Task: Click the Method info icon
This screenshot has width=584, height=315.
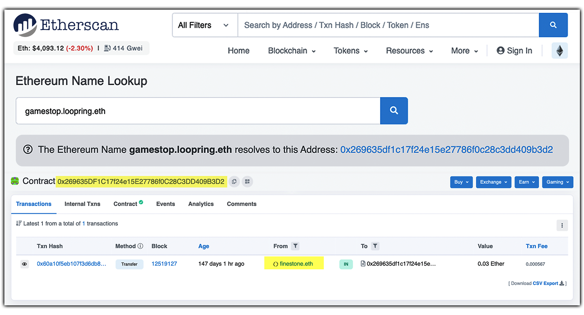Action: [x=140, y=246]
